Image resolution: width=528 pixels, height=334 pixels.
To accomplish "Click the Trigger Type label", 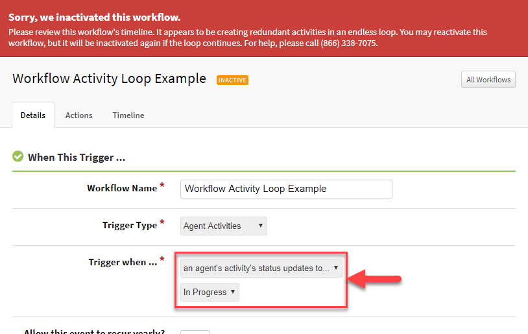I will tap(130, 225).
